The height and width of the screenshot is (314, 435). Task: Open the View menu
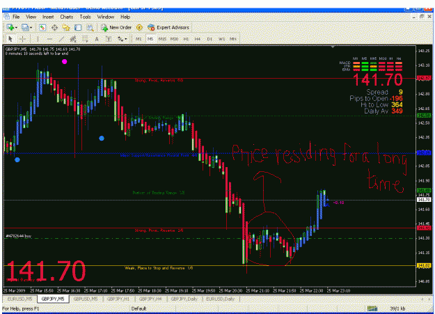coord(31,17)
